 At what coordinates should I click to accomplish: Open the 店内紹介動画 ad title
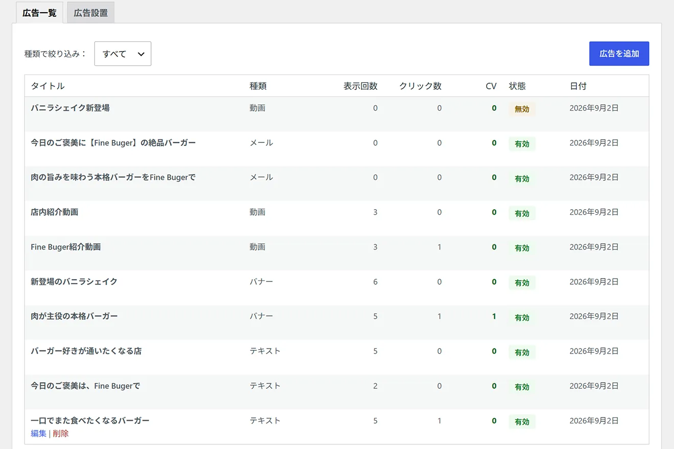tap(54, 212)
